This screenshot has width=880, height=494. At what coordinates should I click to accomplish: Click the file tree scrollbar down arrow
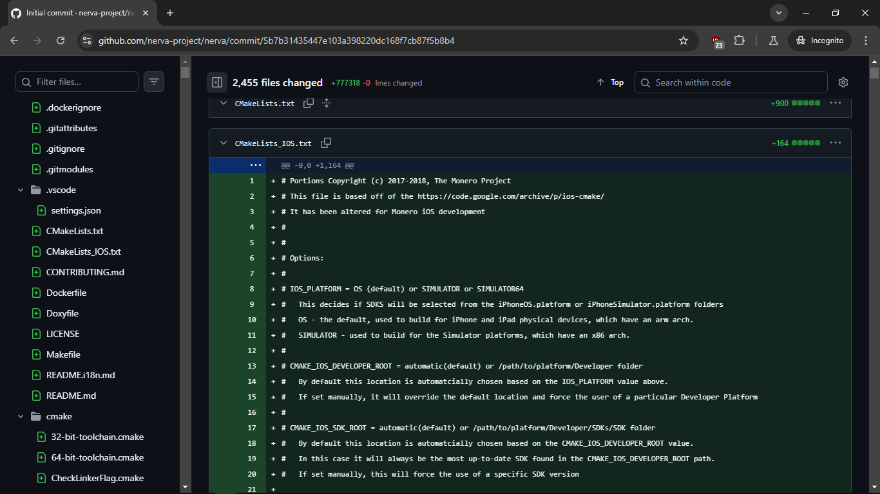tap(185, 488)
